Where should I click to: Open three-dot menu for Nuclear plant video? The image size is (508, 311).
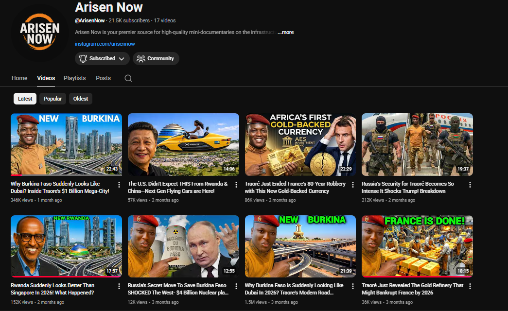click(236, 286)
